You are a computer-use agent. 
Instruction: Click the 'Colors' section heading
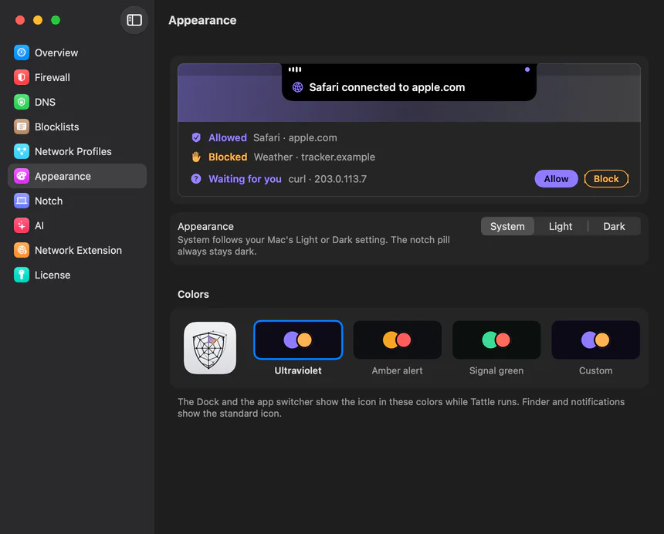(x=193, y=294)
